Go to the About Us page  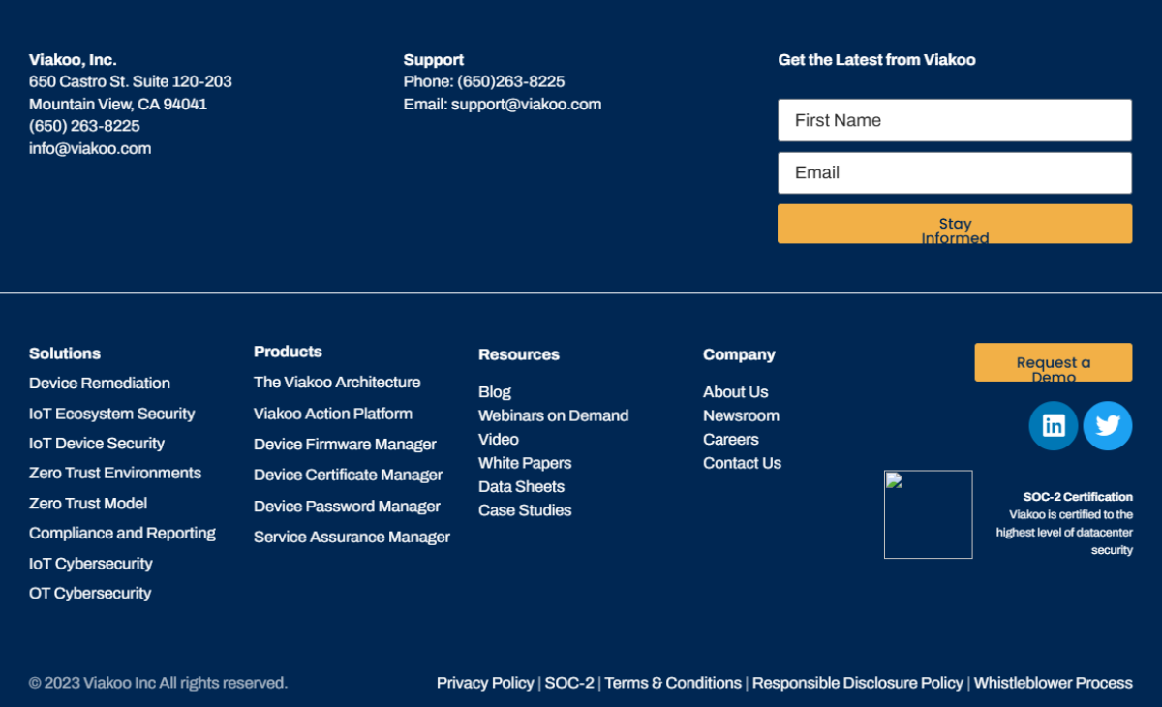tap(736, 392)
